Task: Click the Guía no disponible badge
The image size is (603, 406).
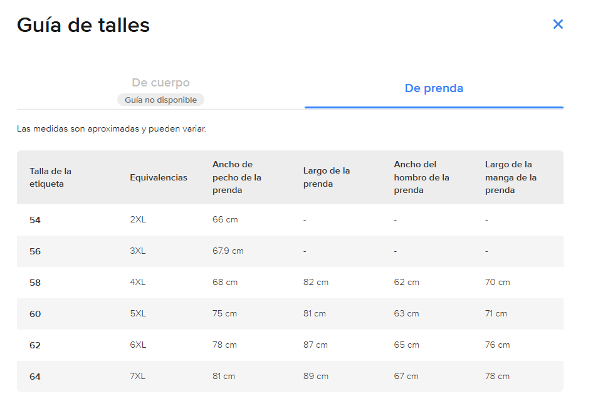Action: click(160, 100)
